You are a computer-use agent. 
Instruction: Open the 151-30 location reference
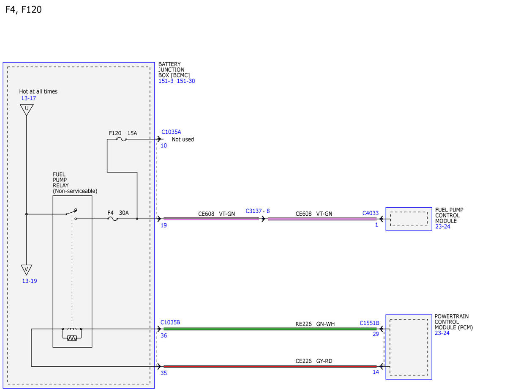186,81
